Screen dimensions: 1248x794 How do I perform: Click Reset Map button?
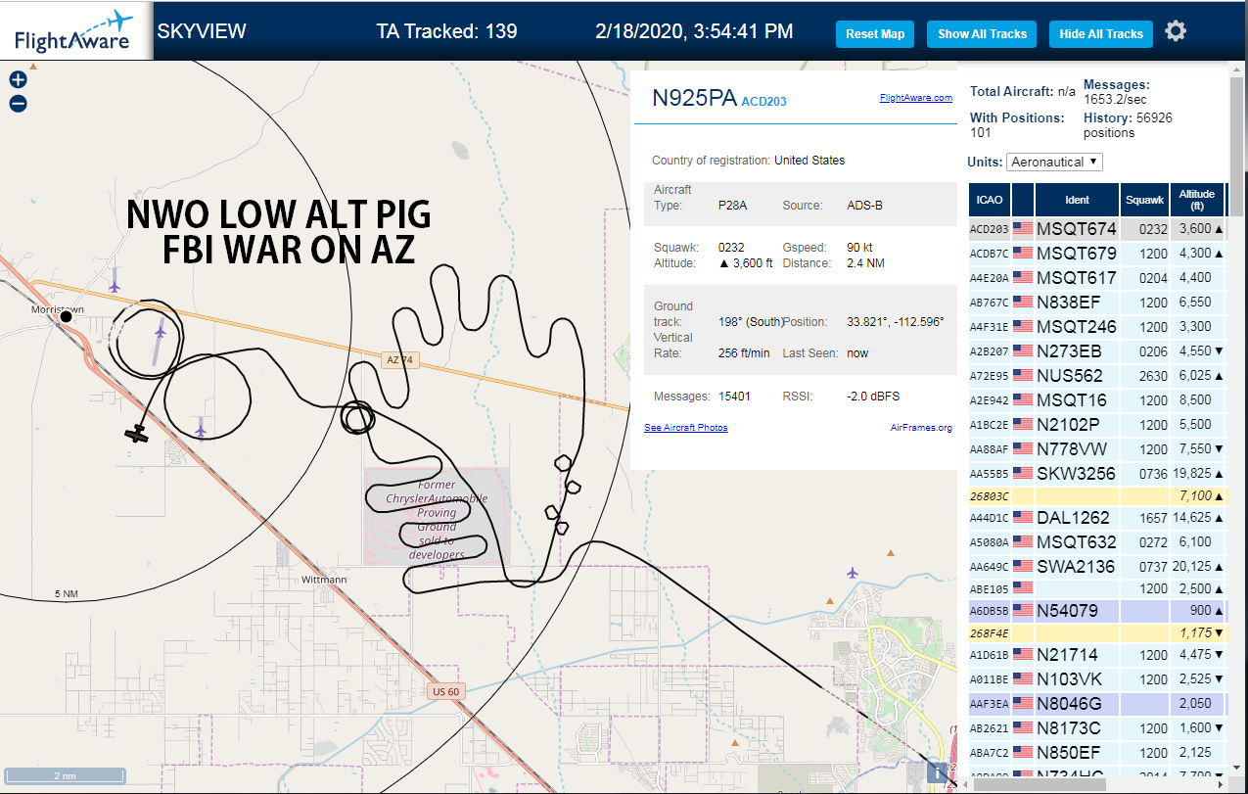(x=875, y=33)
